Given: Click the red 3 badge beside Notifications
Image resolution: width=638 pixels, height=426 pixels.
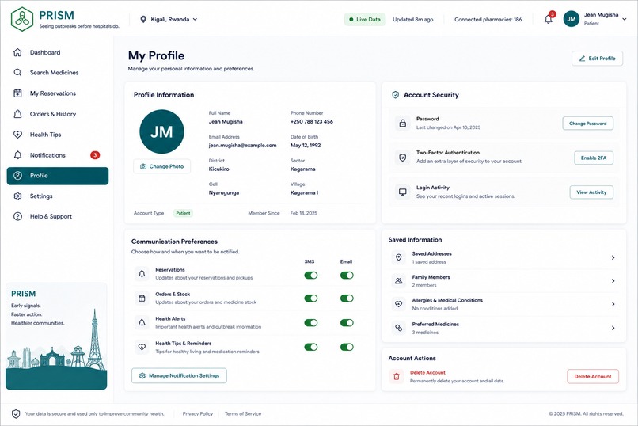Looking at the screenshot, I should (95, 155).
